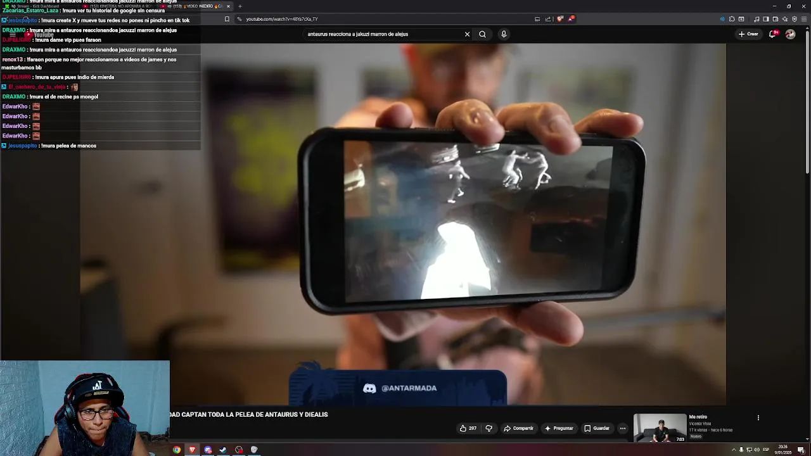Like the video with 297 likes

tap(468, 428)
